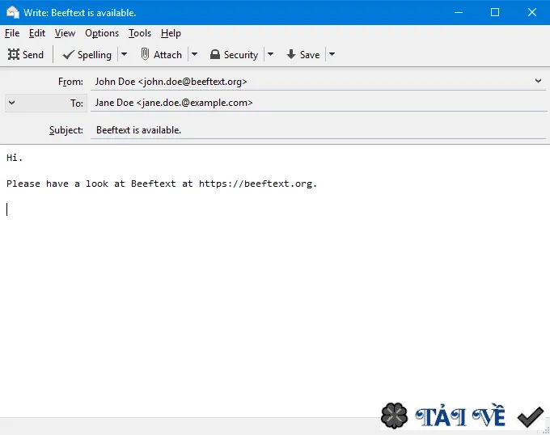This screenshot has width=550, height=435.
Task: Click the Thunderbird icon in title bar
Action: (13, 12)
